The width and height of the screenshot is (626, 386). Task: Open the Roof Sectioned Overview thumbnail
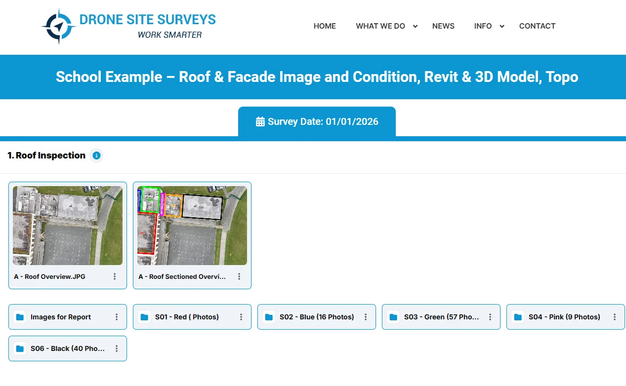[x=192, y=226]
